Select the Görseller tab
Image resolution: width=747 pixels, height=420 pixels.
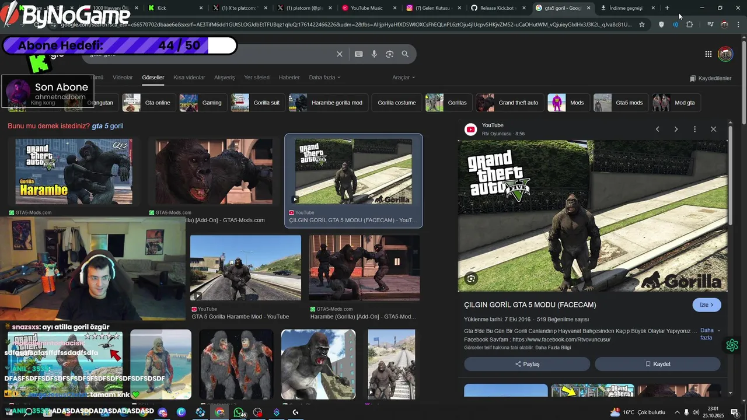tap(153, 78)
